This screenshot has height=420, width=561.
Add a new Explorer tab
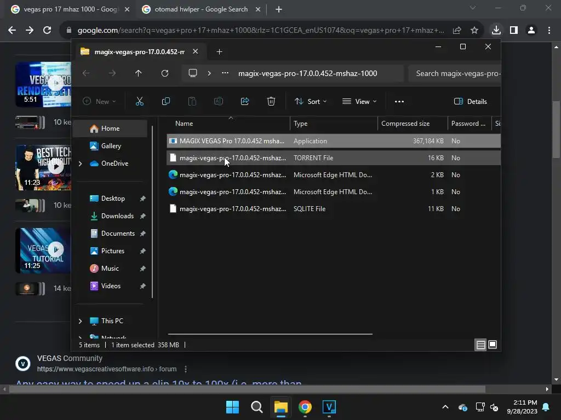click(219, 52)
